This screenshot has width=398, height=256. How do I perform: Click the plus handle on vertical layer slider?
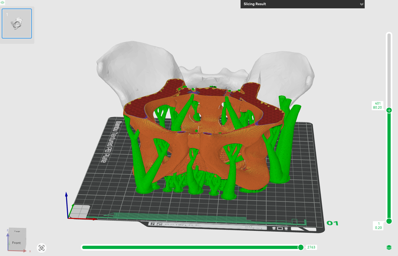tap(389, 110)
